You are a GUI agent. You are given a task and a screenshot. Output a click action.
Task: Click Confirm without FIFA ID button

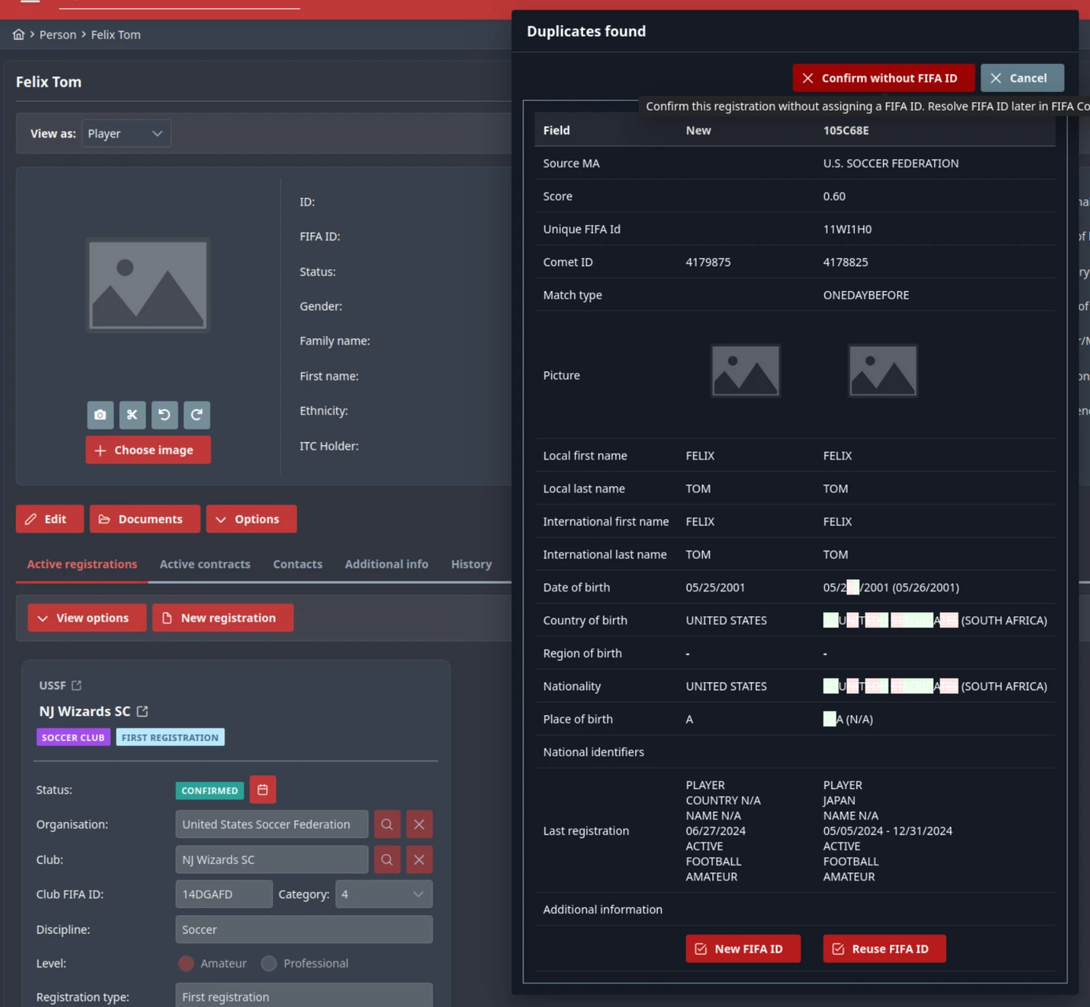coord(883,78)
